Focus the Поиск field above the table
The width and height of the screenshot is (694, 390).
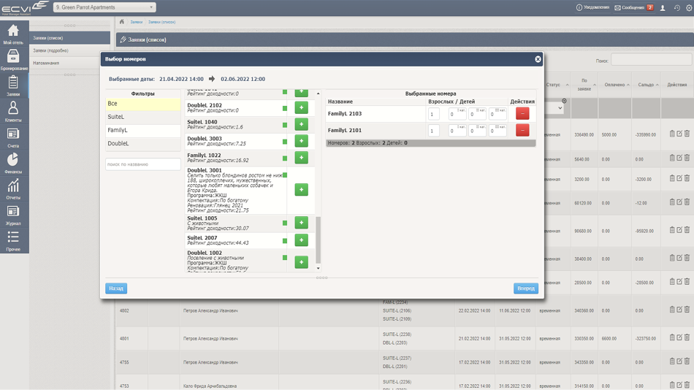click(x=651, y=61)
